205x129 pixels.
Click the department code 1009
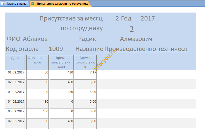[56, 49]
